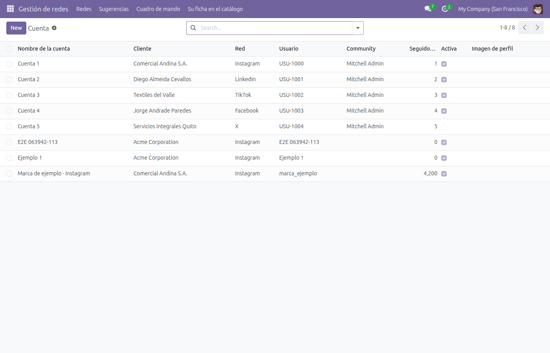Image resolution: width=550 pixels, height=353 pixels.
Task: Click the Imagen de perfil column header
Action: [x=492, y=49]
